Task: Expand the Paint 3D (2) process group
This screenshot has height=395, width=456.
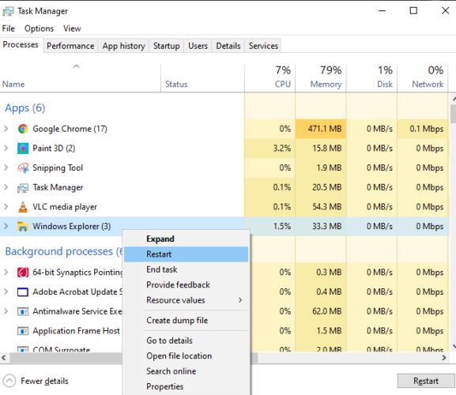Action: point(6,148)
